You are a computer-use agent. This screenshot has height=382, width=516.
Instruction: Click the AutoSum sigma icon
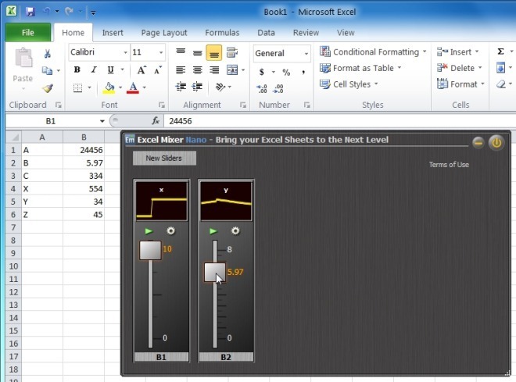(500, 52)
